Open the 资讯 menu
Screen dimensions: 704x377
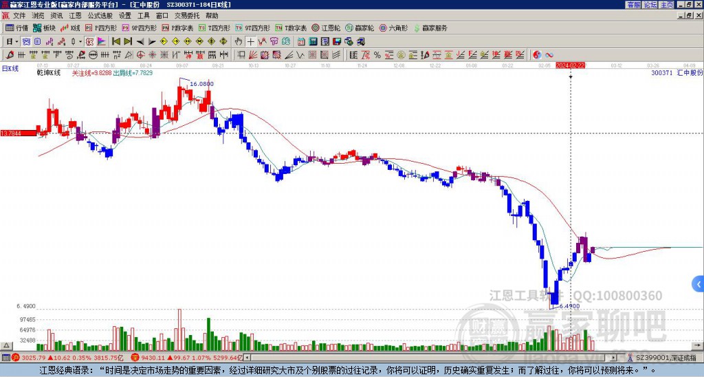coord(56,16)
